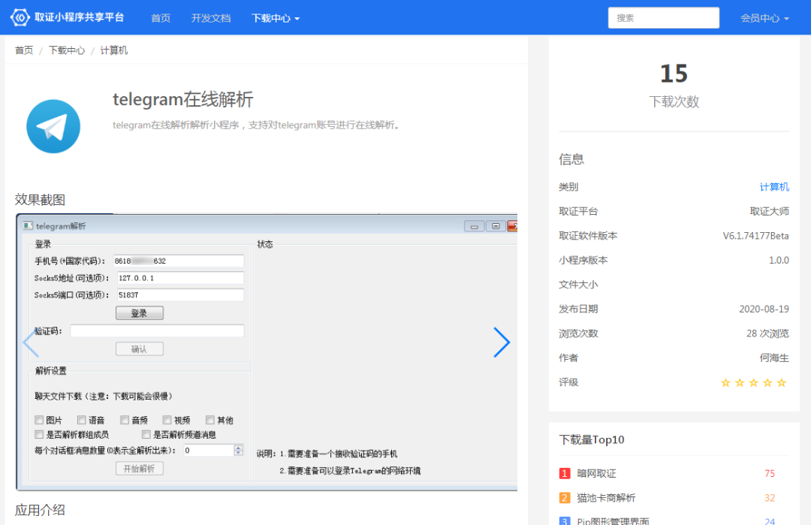Tick the 视频 checkbox

pyautogui.click(x=167, y=420)
